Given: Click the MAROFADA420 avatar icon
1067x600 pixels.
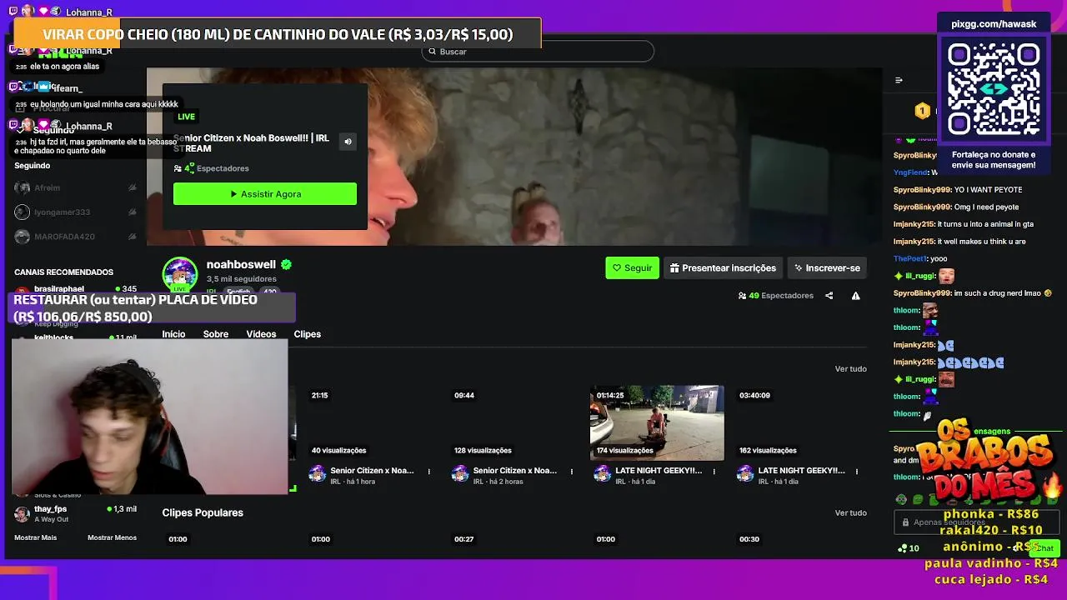Looking at the screenshot, I should tap(23, 237).
